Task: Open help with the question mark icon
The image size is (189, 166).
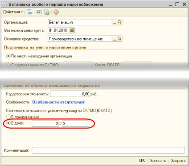Action: (56, 12)
